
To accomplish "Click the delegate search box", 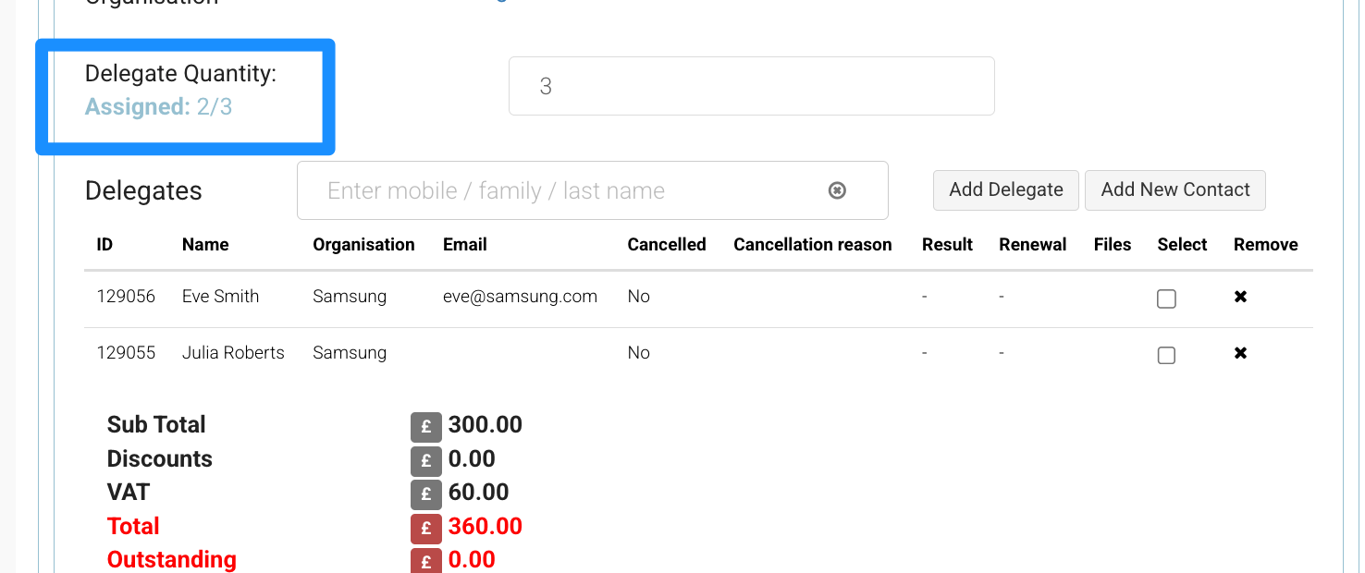I will point(573,190).
